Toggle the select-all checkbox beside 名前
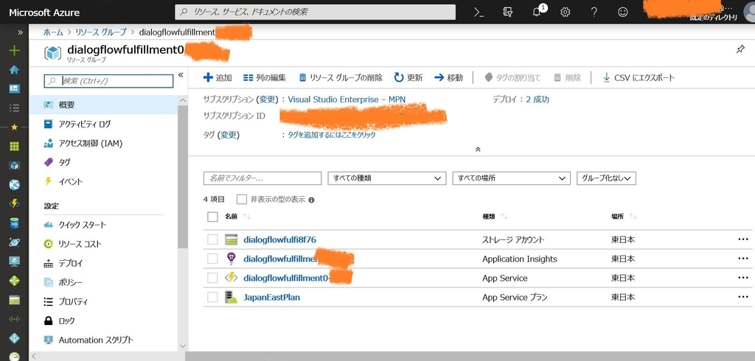 [212, 217]
